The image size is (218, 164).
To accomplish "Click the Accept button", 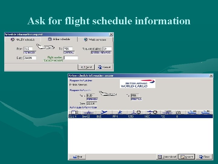I will coord(187,157).
